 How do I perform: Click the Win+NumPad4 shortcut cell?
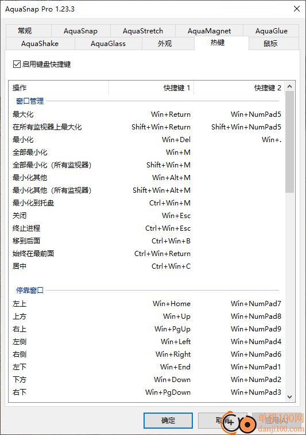(x=256, y=342)
